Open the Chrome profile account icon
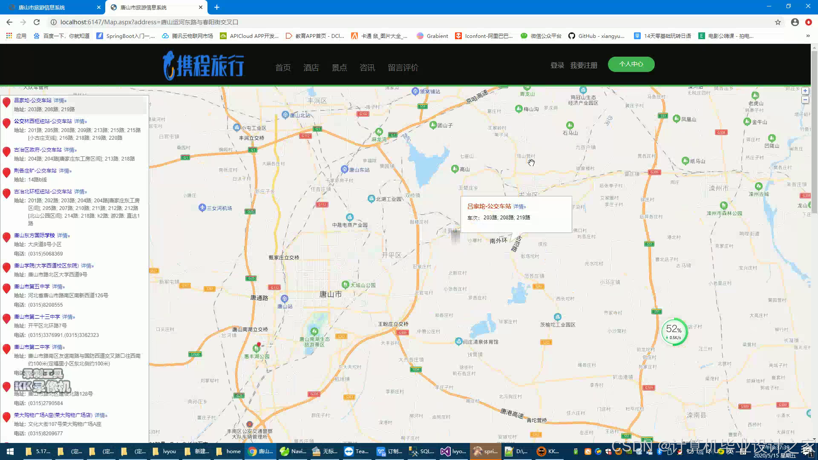The image size is (818, 460). point(795,22)
